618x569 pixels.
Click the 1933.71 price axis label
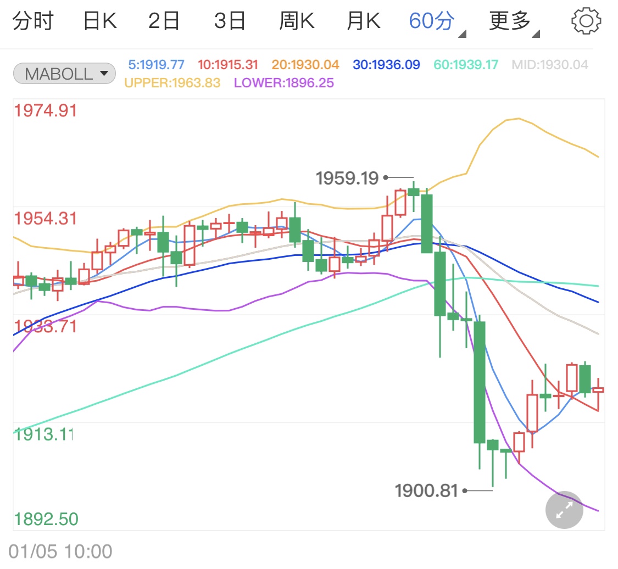[46, 327]
